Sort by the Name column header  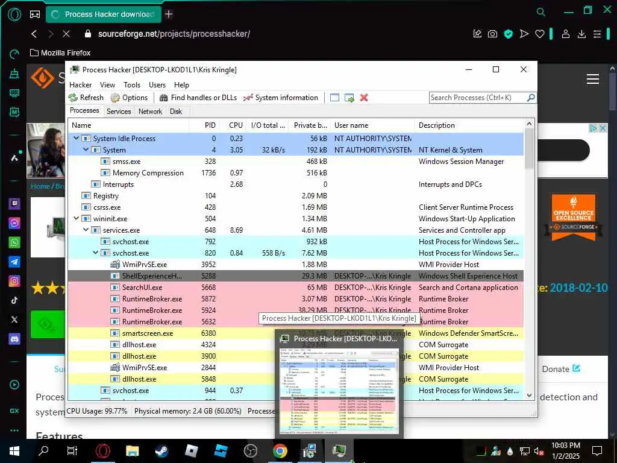tap(129, 125)
